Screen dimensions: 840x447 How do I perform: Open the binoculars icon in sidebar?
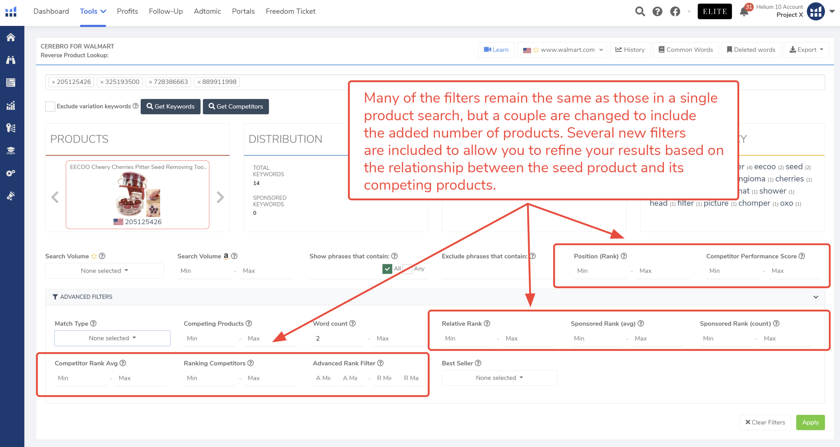pos(11,60)
